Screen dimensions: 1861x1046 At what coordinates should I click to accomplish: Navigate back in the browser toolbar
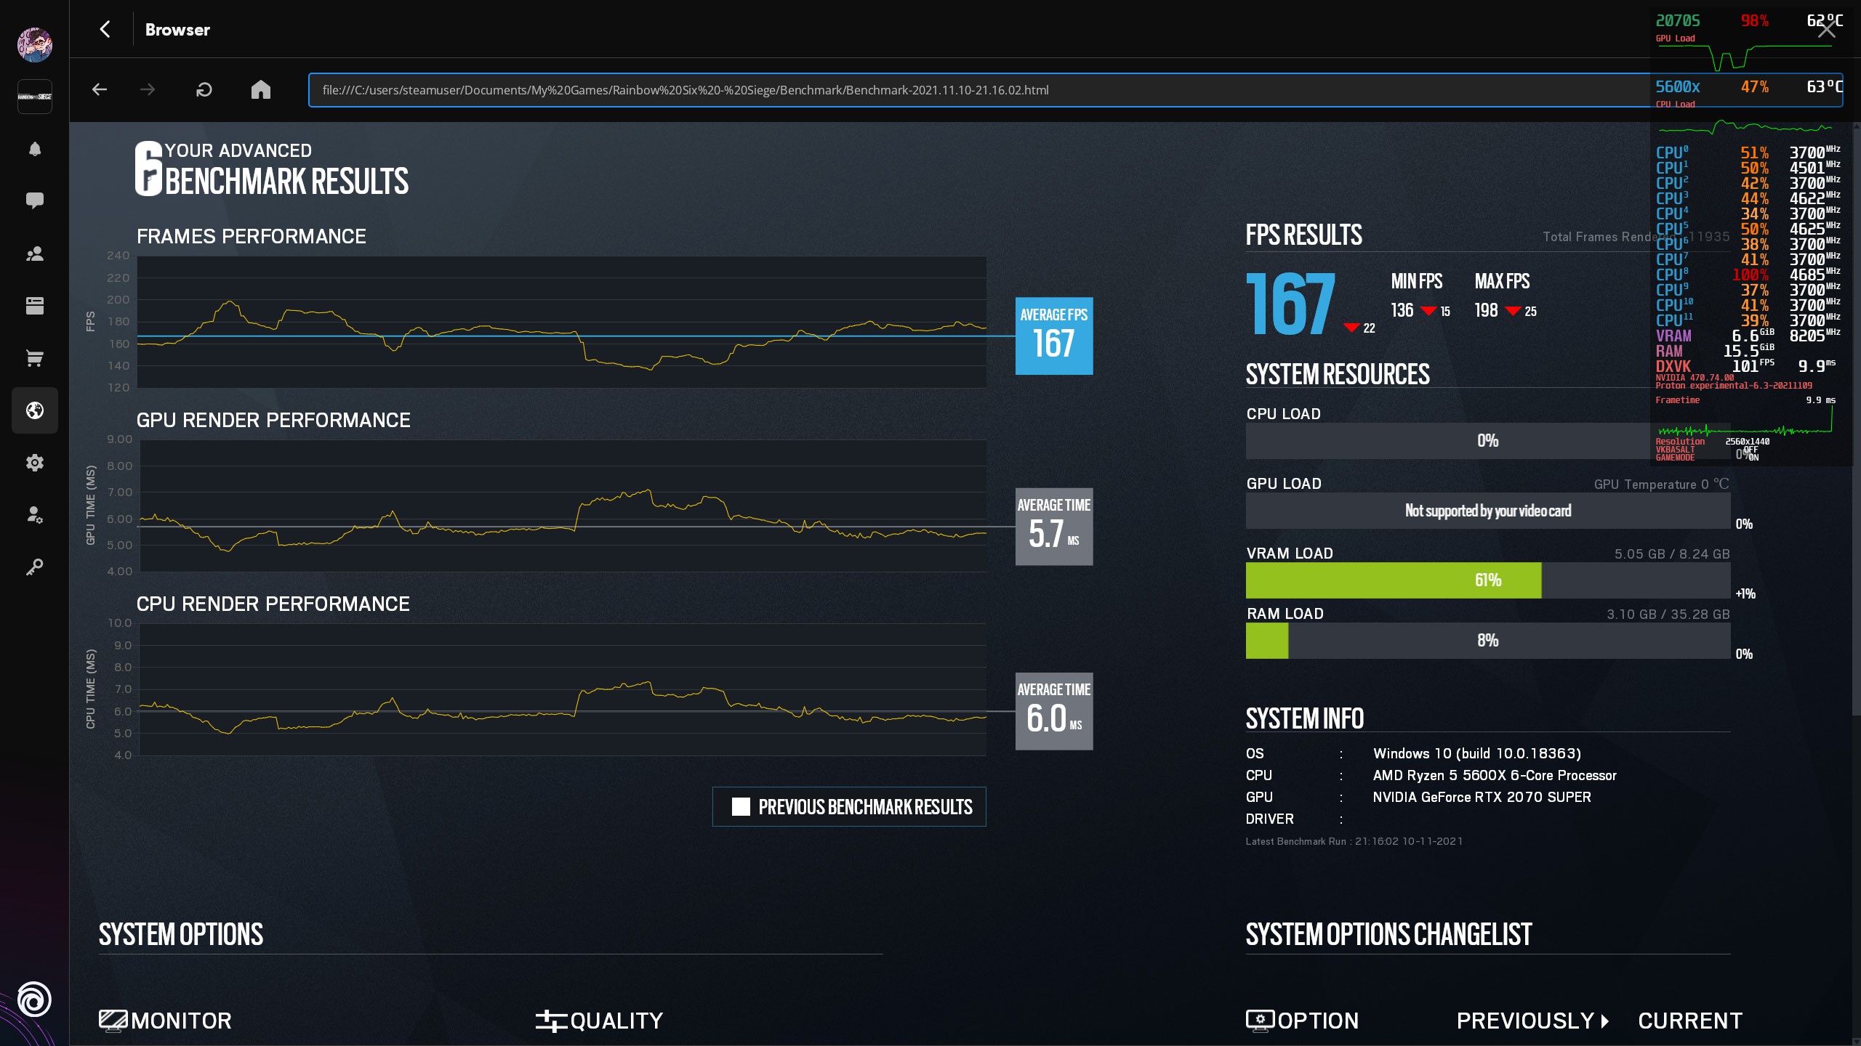tap(100, 89)
